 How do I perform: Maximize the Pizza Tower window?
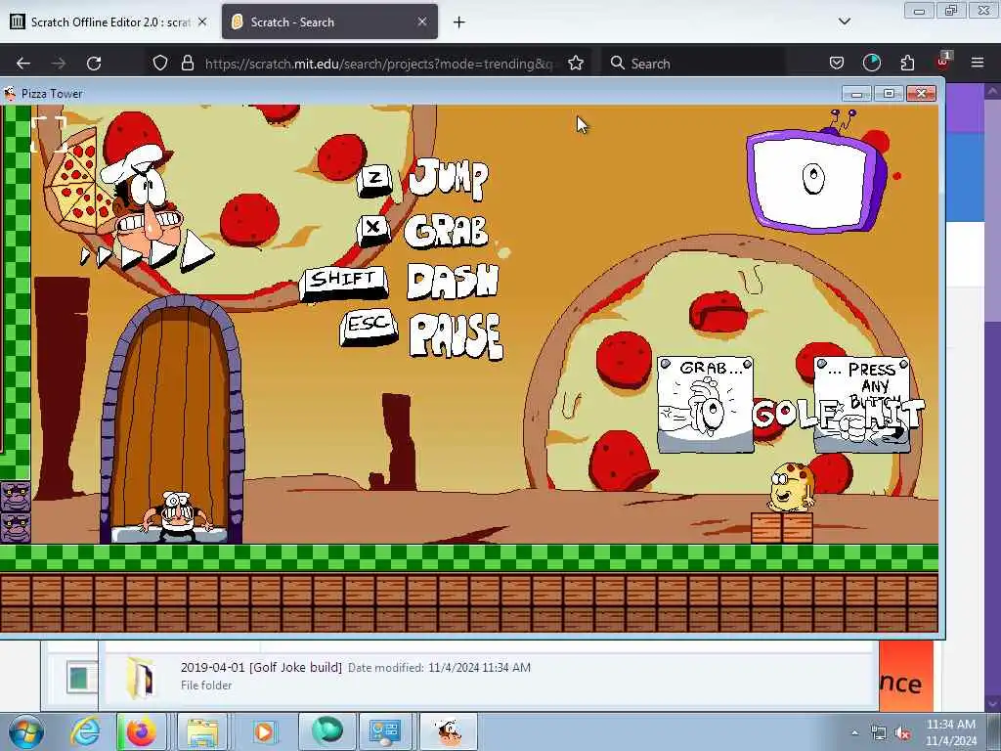889,94
